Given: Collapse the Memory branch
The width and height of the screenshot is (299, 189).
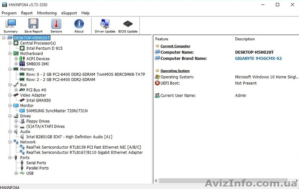Looking at the screenshot, I should 10,69.
